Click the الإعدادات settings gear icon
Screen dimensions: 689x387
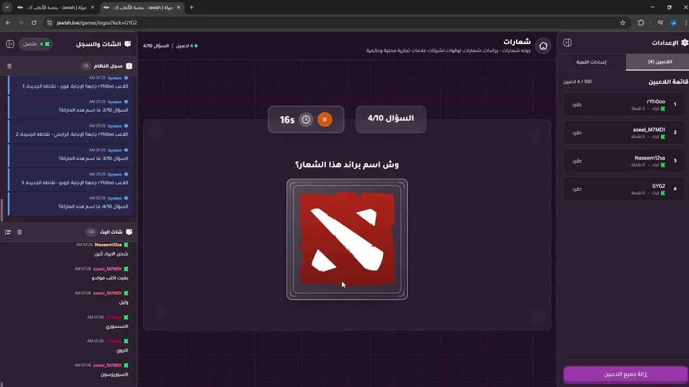(x=685, y=42)
